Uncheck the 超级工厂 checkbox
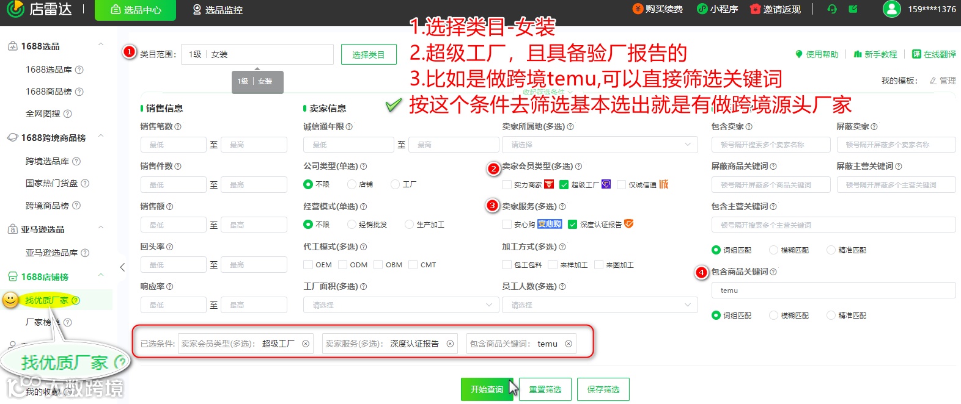The width and height of the screenshot is (961, 404). pyautogui.click(x=564, y=184)
